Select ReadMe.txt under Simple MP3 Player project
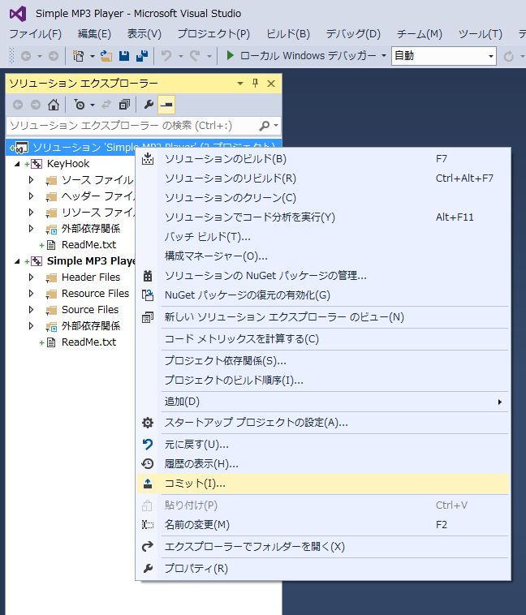The height and width of the screenshot is (615, 526). pos(88,342)
